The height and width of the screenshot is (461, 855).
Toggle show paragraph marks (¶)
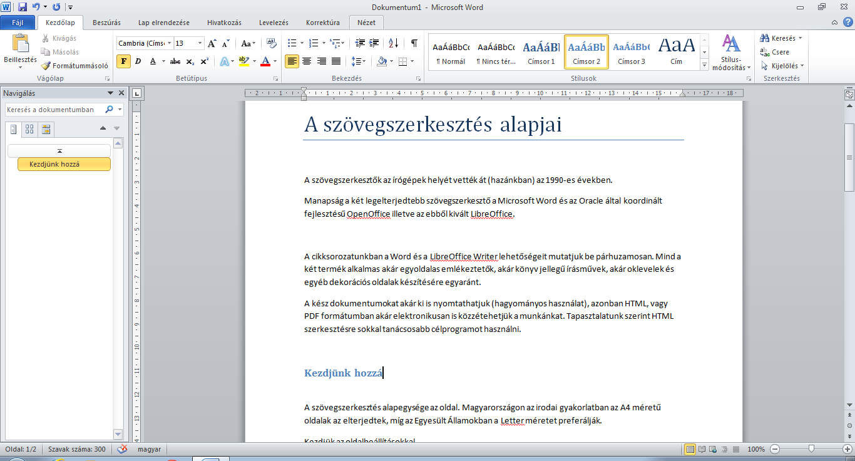[414, 43]
